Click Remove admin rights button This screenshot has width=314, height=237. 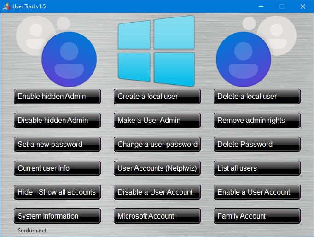click(x=257, y=120)
